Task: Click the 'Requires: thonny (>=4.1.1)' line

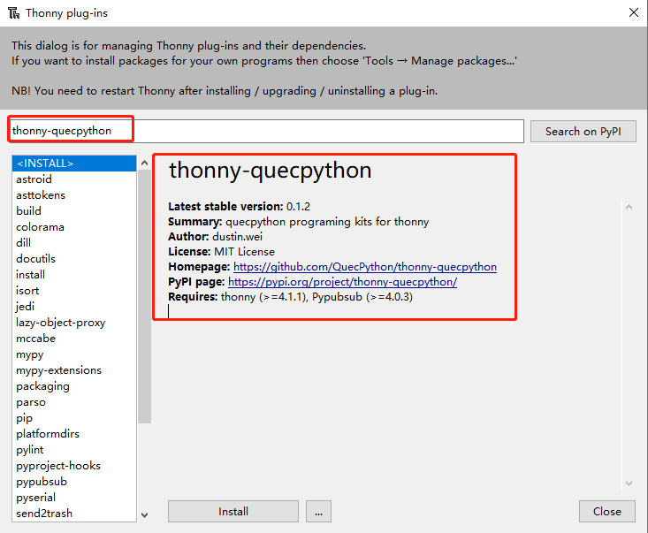Action: (290, 297)
